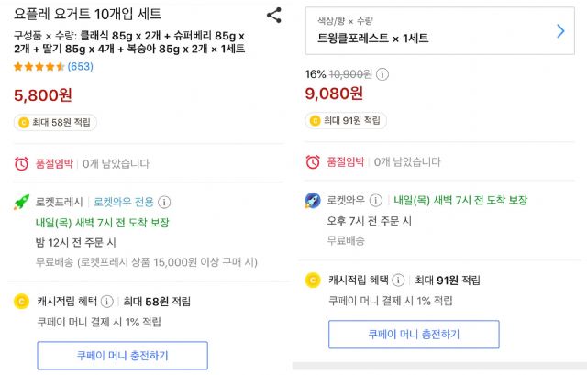Click the 로켓와우 전용 link text
This screenshot has width=587, height=375.
point(124,202)
